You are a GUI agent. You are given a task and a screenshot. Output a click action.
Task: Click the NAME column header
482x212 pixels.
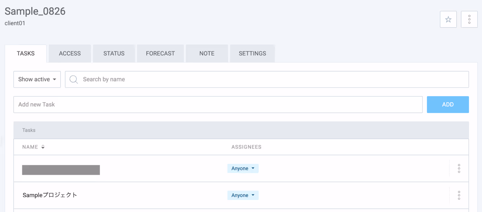(x=30, y=147)
